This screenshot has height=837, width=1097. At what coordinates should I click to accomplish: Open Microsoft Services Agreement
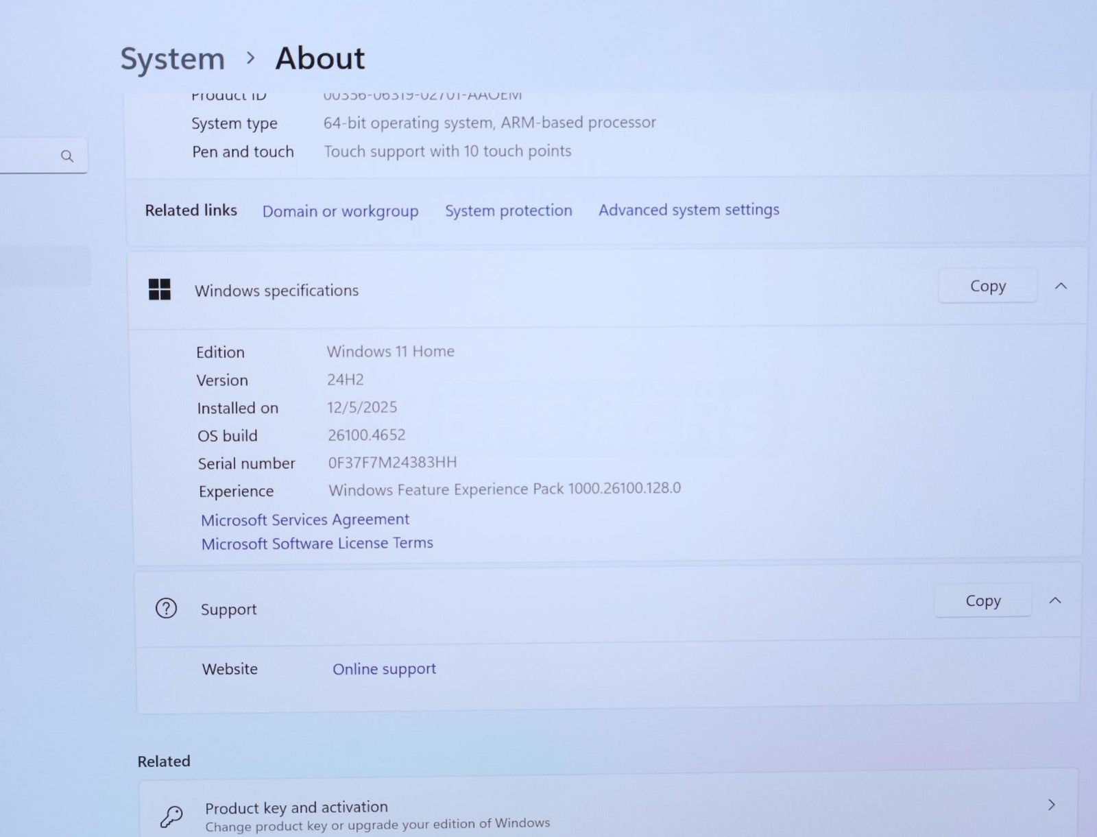click(305, 520)
